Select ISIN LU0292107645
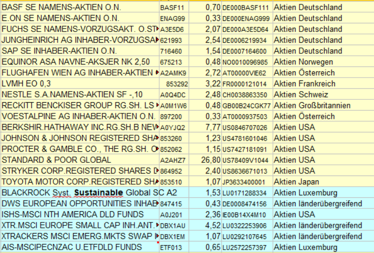The height and width of the screenshot is (253, 374). tap(247, 237)
